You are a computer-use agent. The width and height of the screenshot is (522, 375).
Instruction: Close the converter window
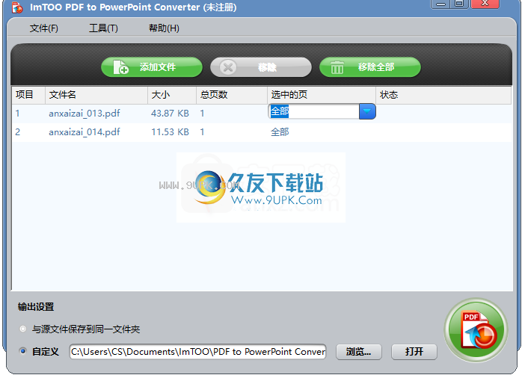[485, 4]
